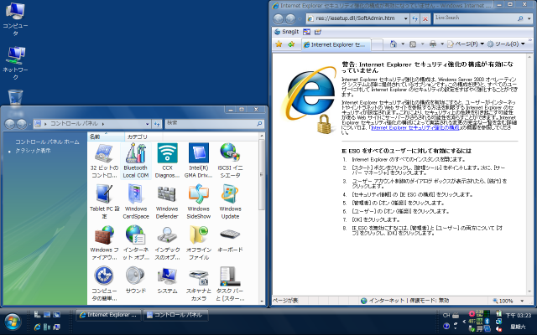Open Windows Defender icon
The width and height of the screenshot is (537, 335).
tap(167, 202)
